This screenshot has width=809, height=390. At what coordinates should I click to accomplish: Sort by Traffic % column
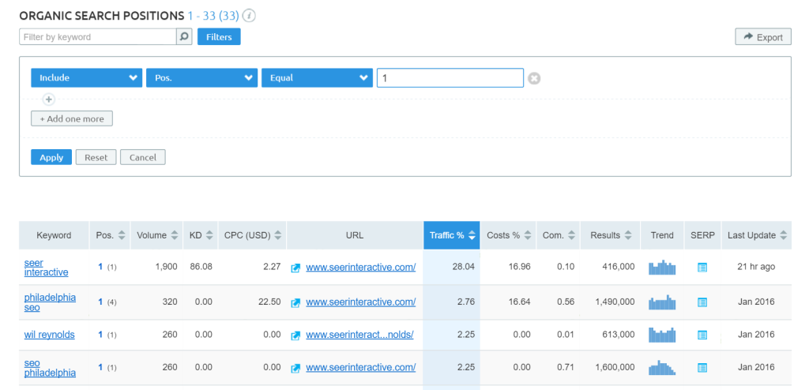452,235
